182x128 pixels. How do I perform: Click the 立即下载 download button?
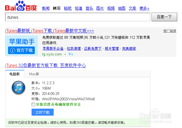coord(43,112)
